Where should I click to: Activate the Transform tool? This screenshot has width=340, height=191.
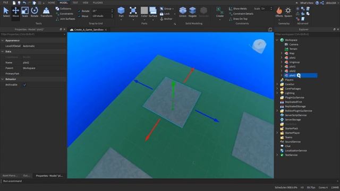pyautogui.click(x=46, y=12)
